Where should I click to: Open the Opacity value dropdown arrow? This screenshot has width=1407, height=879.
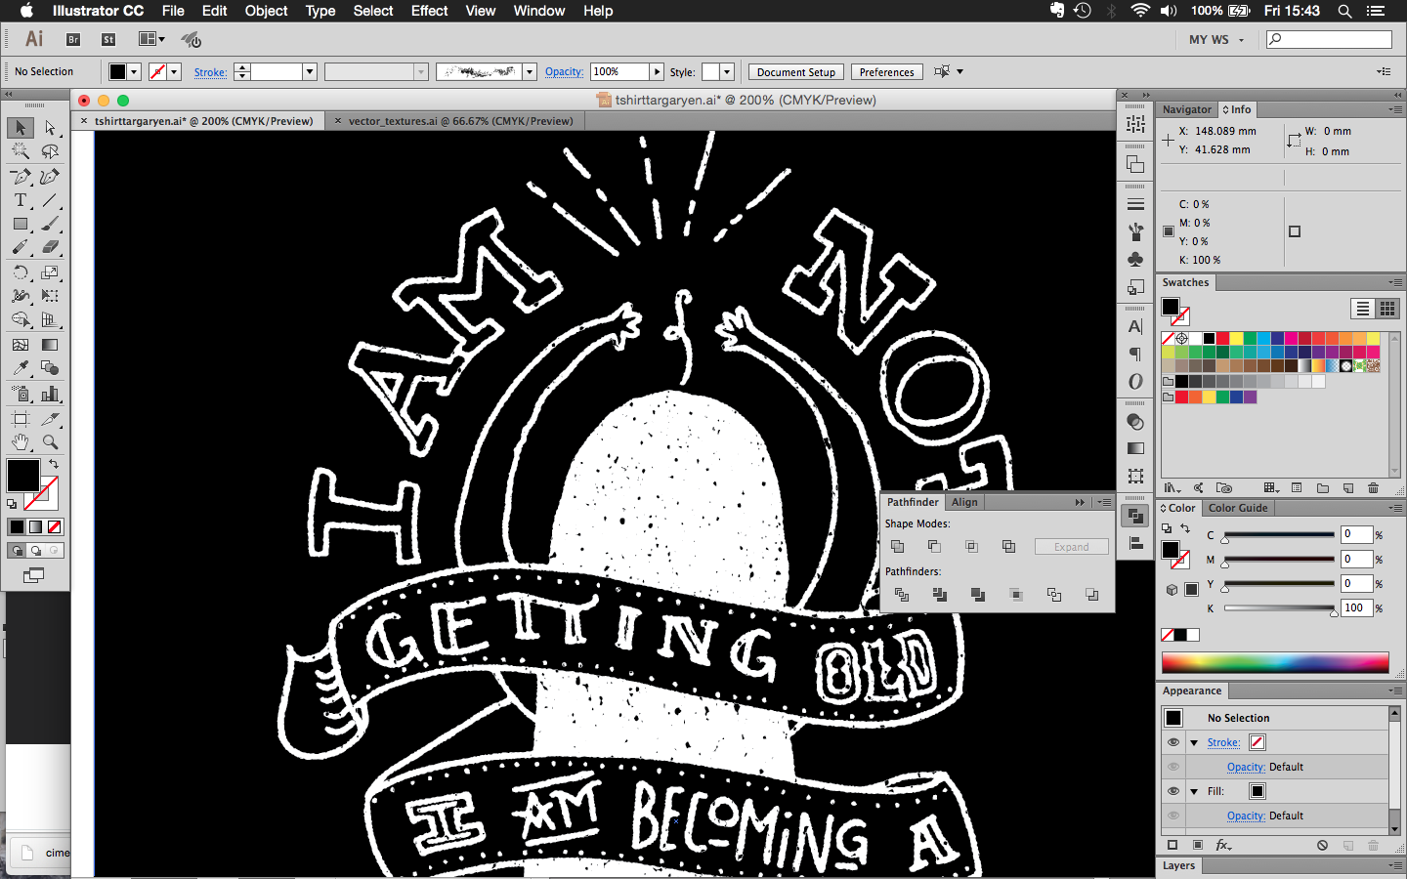tap(657, 71)
